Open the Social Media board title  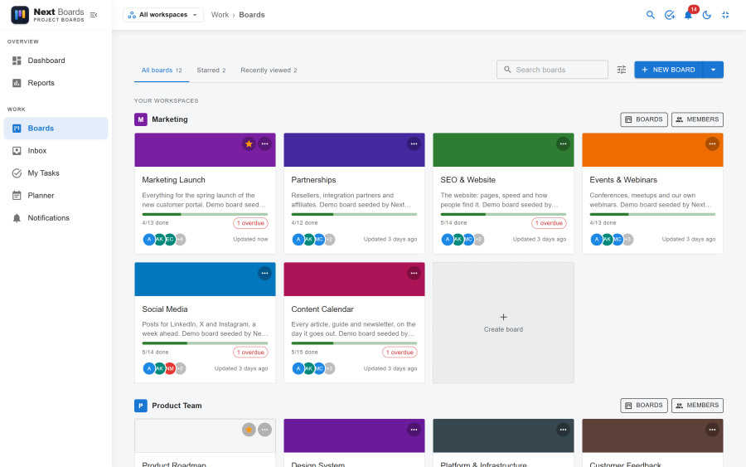165,309
